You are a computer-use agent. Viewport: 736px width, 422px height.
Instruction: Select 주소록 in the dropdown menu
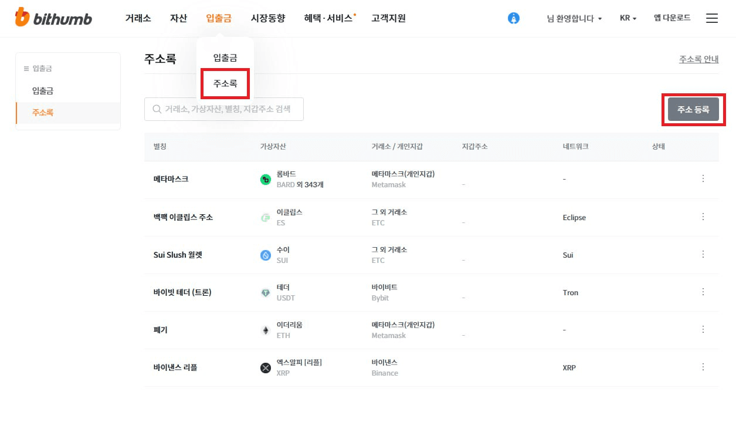click(225, 84)
